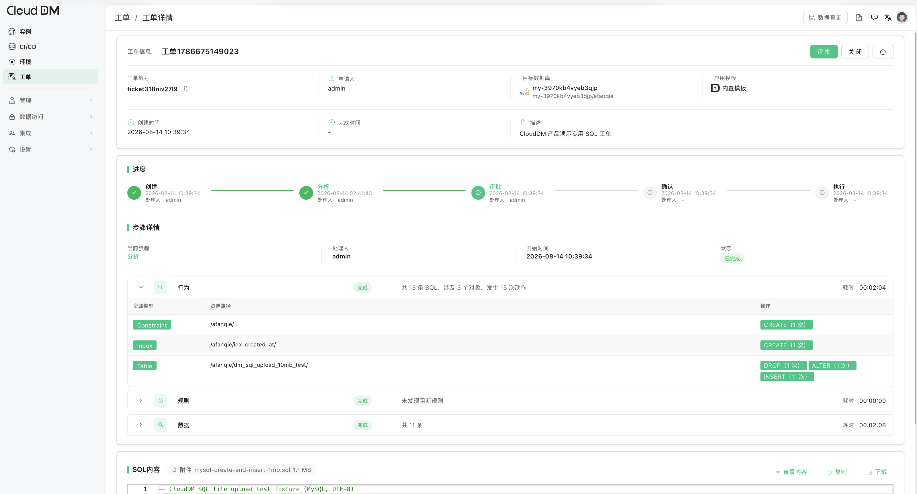Expand the 规则 section
Image resolution: width=917 pixels, height=494 pixels.
pos(141,401)
